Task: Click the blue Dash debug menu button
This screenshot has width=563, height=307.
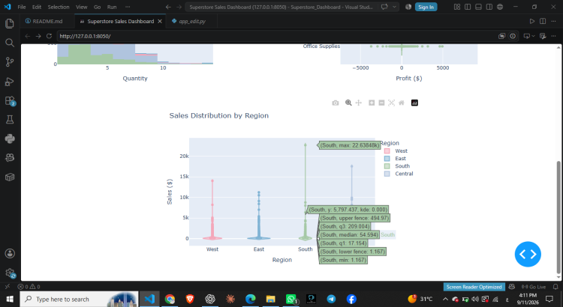Action: click(528, 254)
